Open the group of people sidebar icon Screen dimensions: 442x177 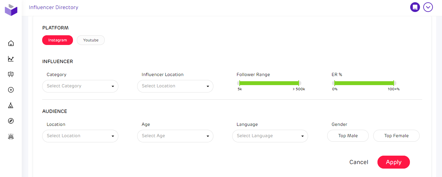click(11, 137)
